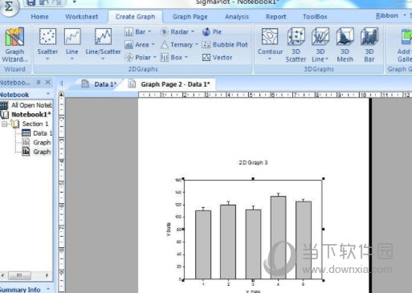Create a Pie chart
This screenshot has width=412, height=293.
212,32
